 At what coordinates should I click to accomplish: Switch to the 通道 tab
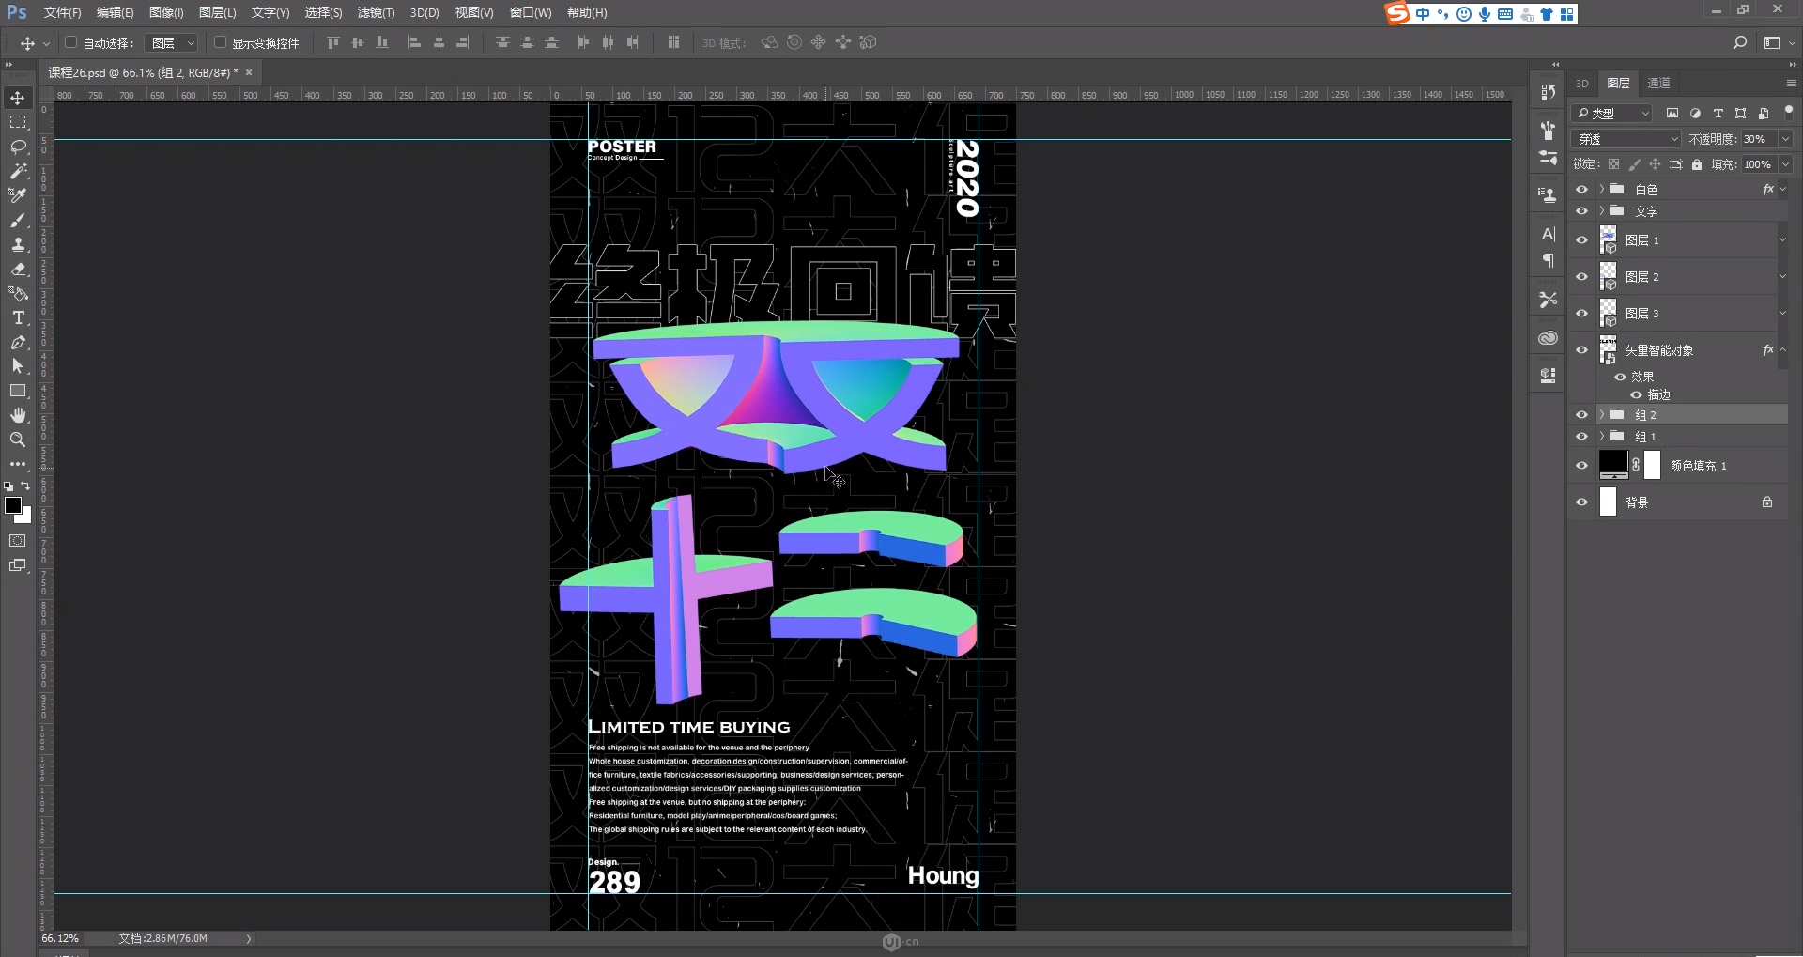[1659, 83]
